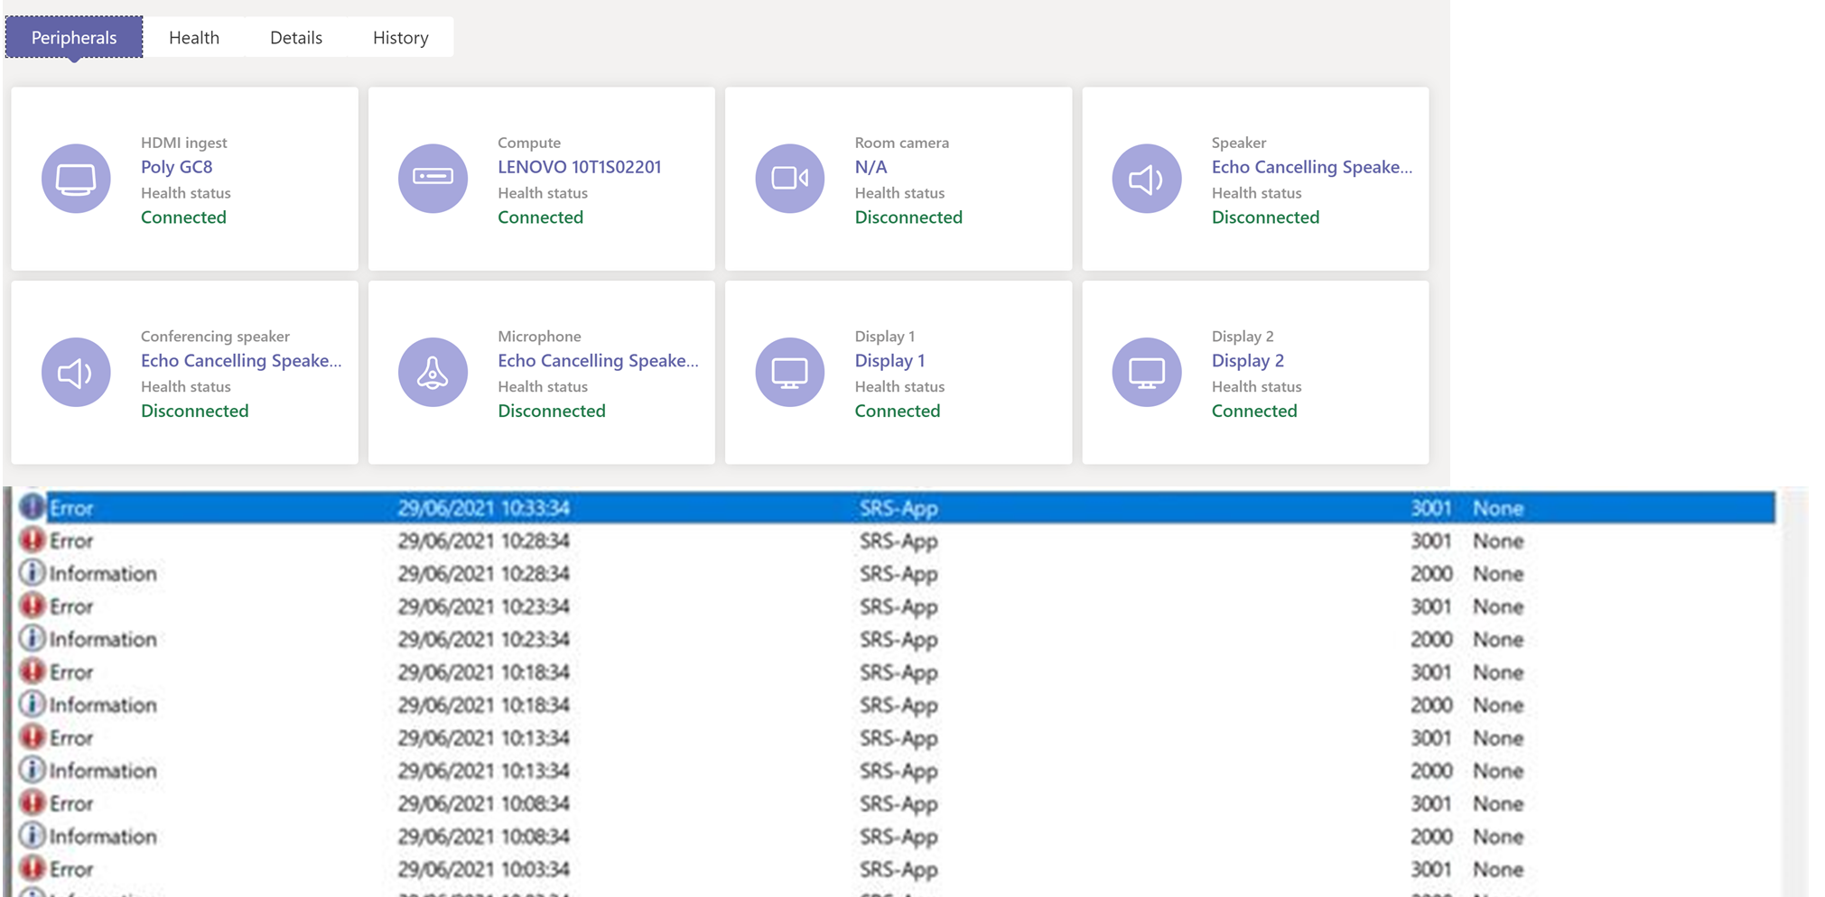Click the Compute Connected status

(x=541, y=217)
